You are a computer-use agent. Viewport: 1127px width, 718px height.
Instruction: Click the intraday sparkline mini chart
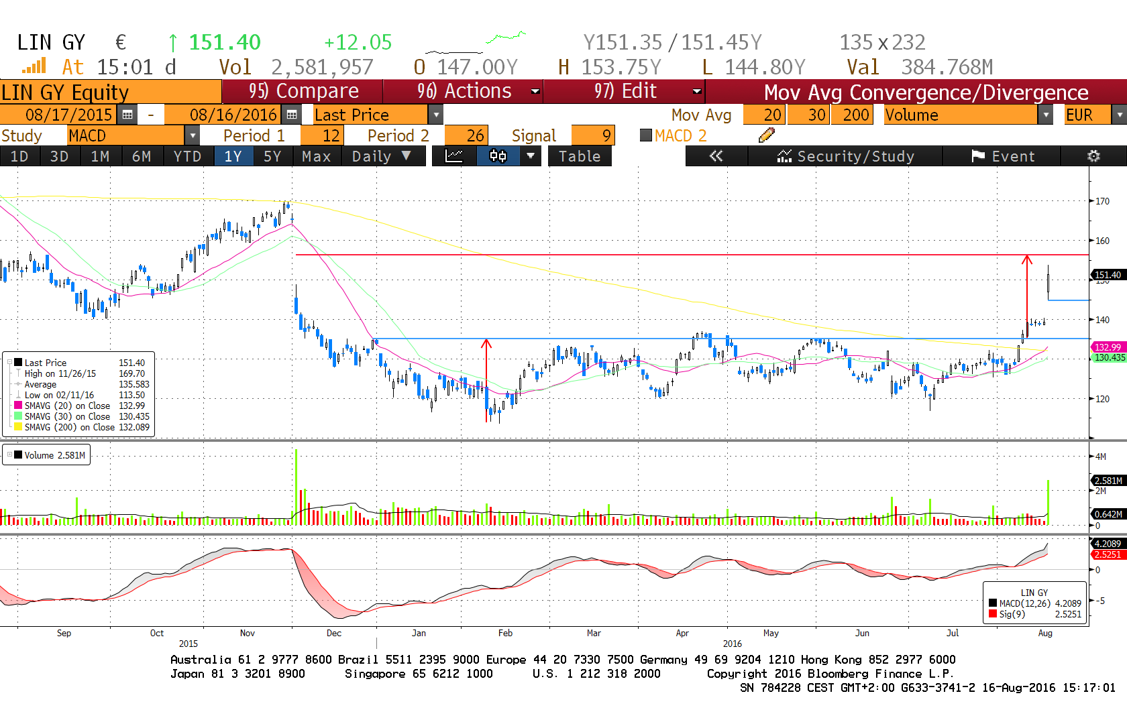point(475,42)
